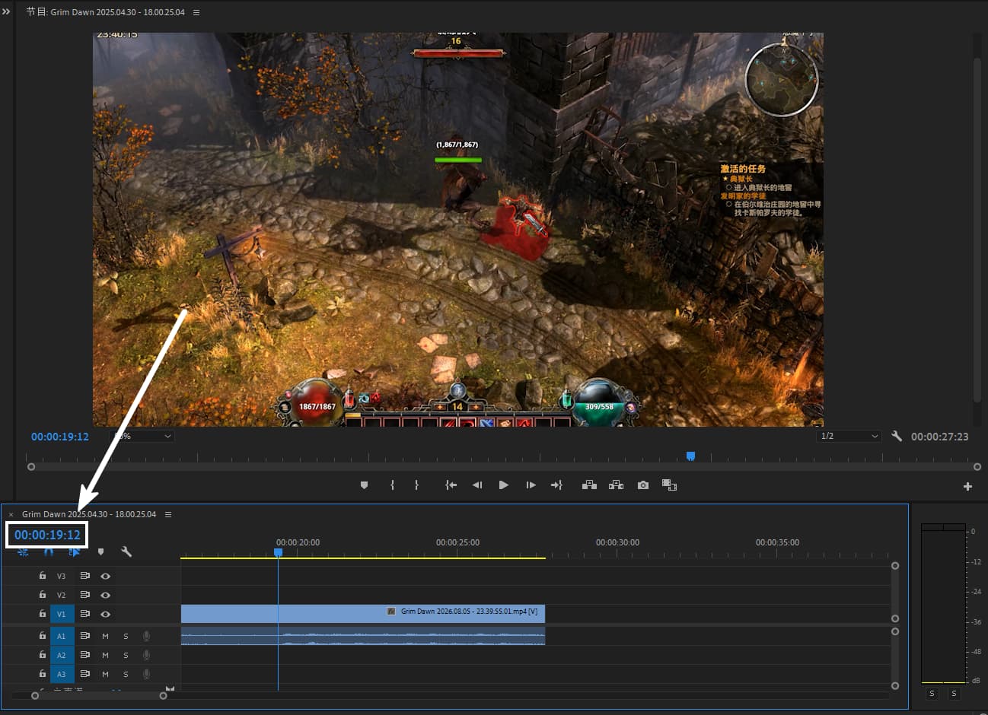This screenshot has width=988, height=715.
Task: Hide track V3 output eye
Action: (x=106, y=576)
